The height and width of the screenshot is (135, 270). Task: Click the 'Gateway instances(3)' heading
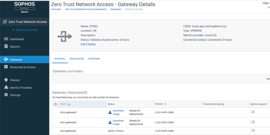(70, 93)
